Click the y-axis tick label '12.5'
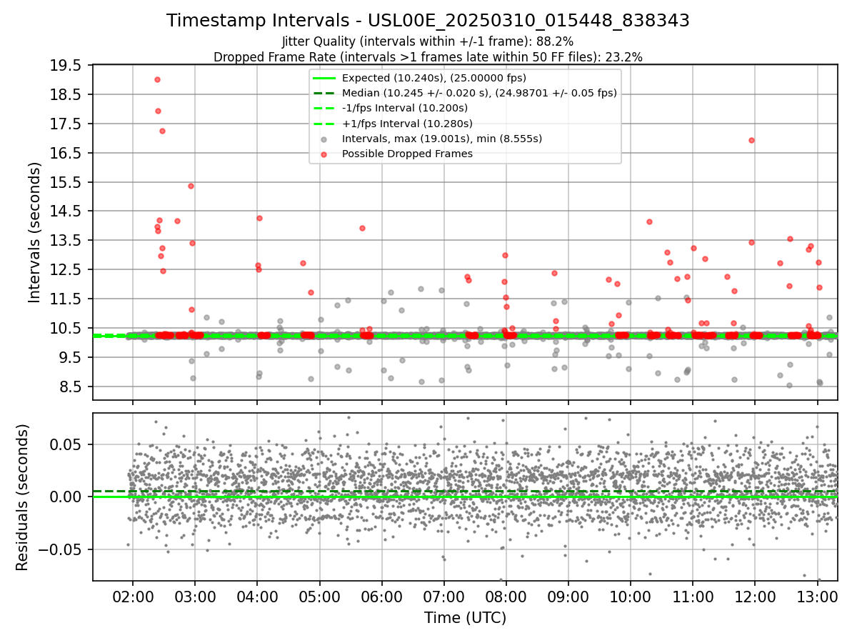The height and width of the screenshot is (643, 857). 66,270
